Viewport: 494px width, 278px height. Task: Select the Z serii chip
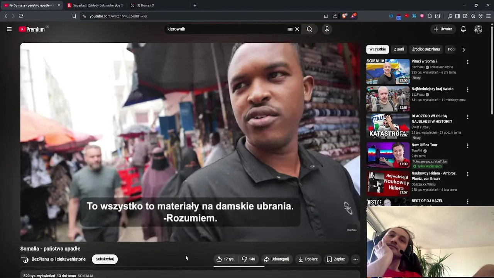[x=399, y=49]
